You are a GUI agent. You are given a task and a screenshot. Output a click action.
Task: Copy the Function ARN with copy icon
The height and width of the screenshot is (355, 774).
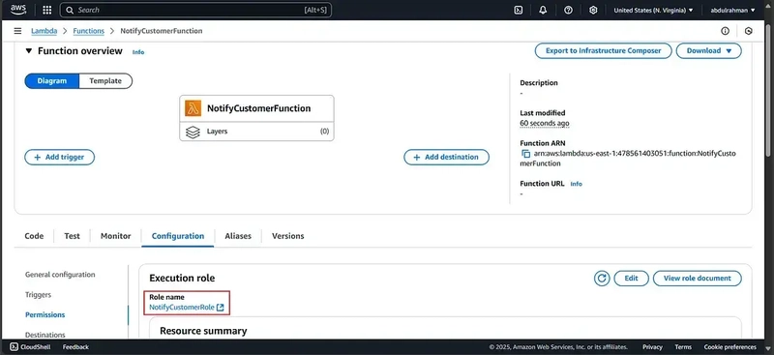point(525,154)
